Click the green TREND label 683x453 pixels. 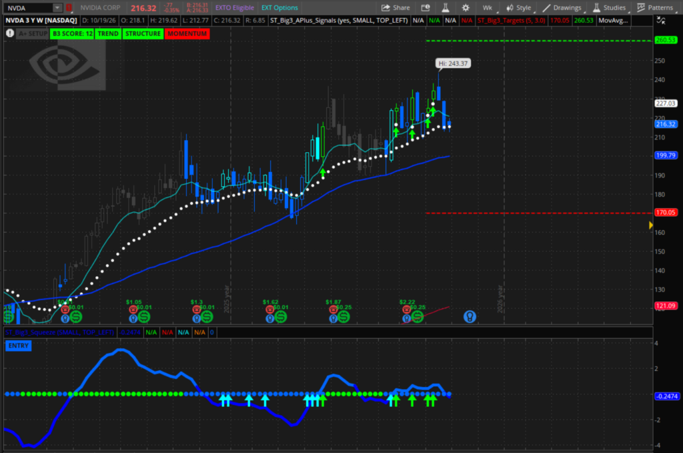(108, 33)
